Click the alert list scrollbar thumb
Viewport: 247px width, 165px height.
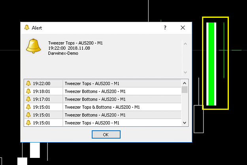tap(185, 90)
